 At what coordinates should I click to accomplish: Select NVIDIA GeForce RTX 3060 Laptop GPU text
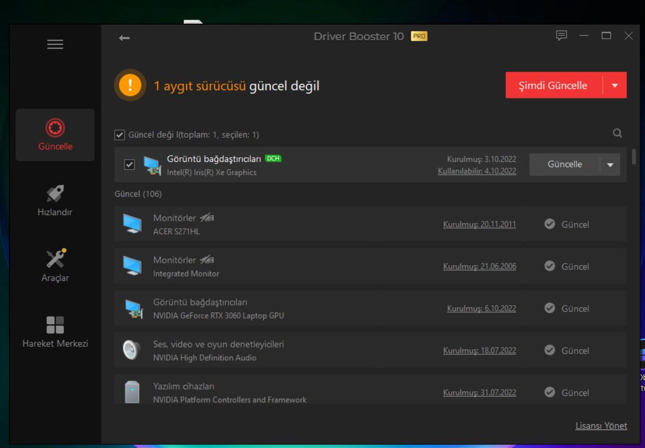coord(218,315)
